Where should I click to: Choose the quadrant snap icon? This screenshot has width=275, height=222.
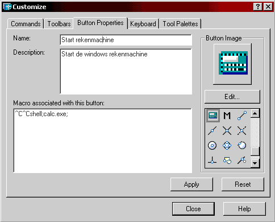pyautogui.click(x=227, y=146)
